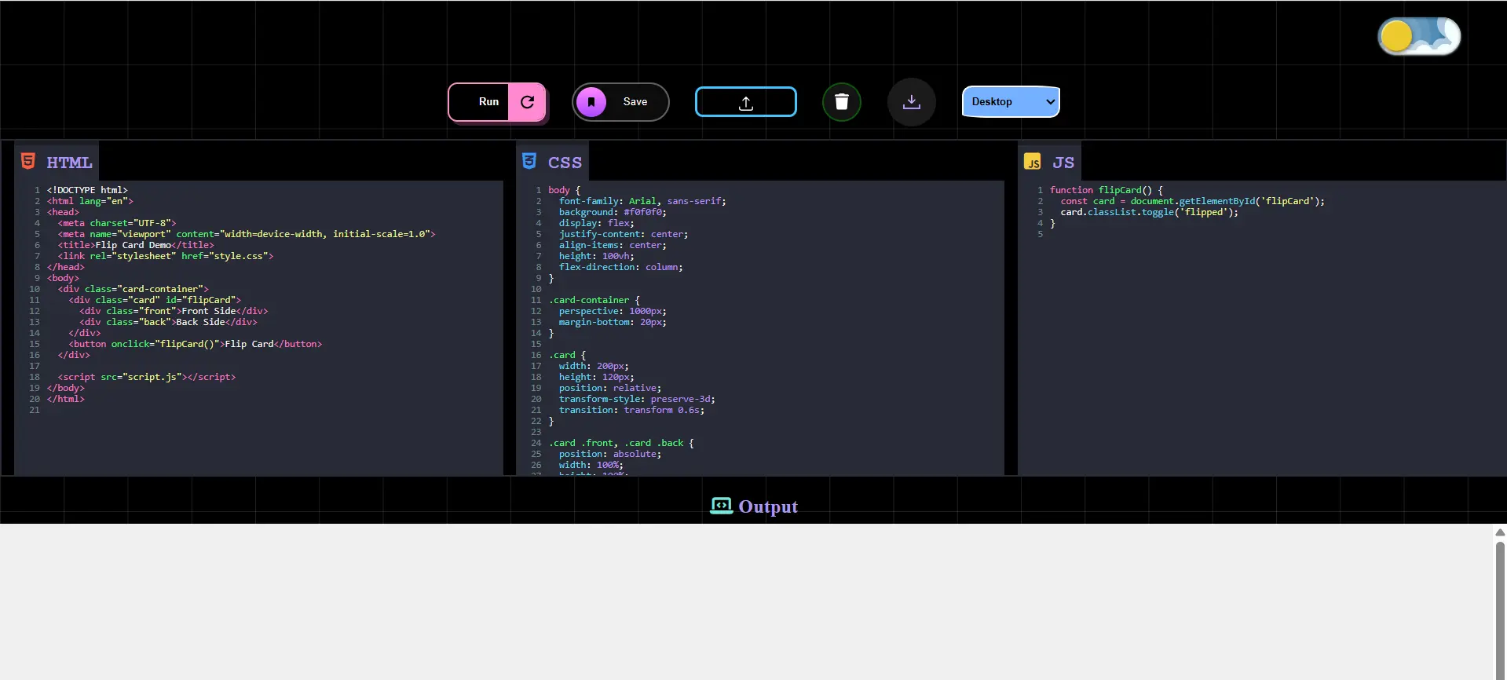Click the purple bookmark icon in Save
Viewport: 1507px width, 680px height.
tap(591, 102)
